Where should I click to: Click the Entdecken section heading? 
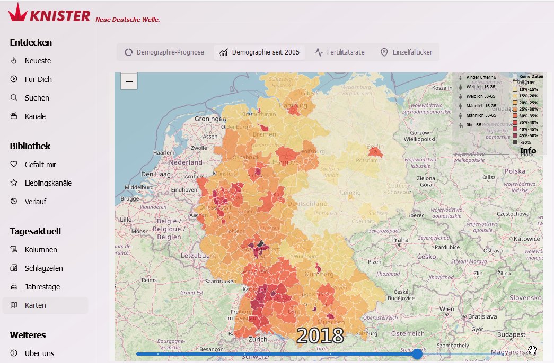click(x=31, y=42)
